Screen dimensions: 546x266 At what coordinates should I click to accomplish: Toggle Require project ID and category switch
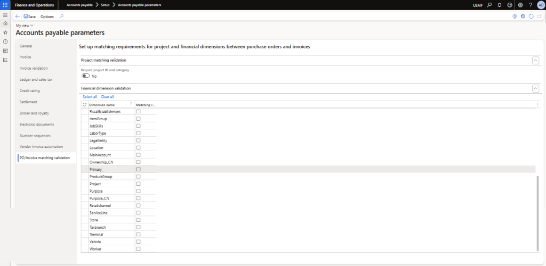[85, 76]
